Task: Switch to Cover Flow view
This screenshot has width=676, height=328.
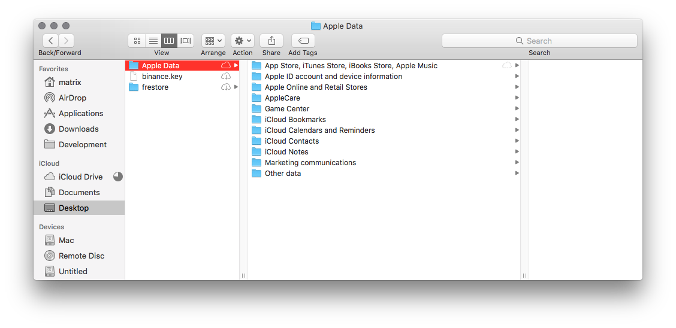Action: [x=185, y=41]
